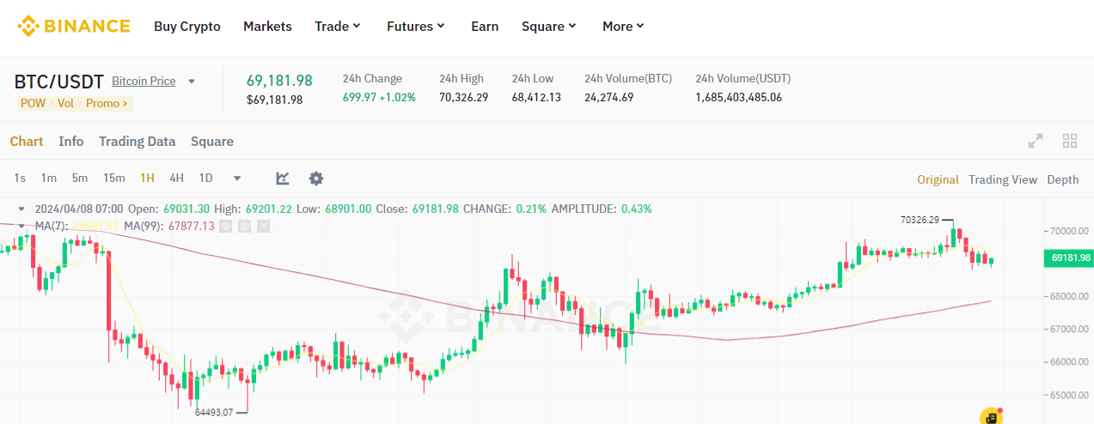Screen dimensions: 1094x424
Task: Open MA indicator settings gear
Action: click(x=245, y=226)
